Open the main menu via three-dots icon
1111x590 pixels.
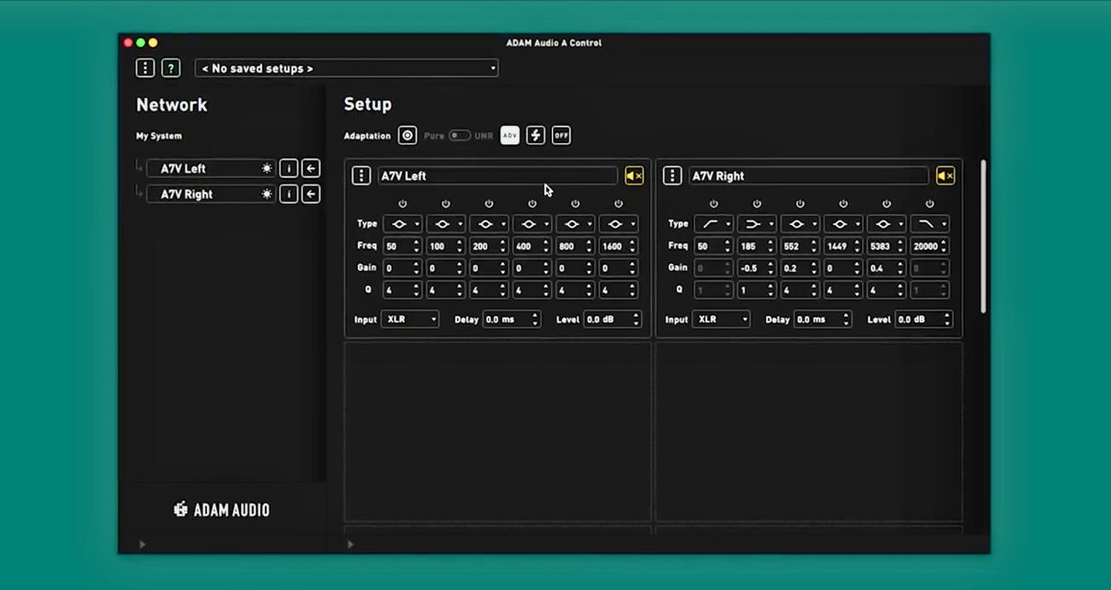[144, 67]
